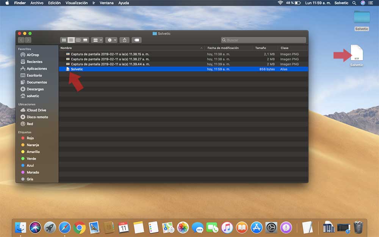Sort by the Clase column header
This screenshot has height=237, width=379.
point(293,48)
